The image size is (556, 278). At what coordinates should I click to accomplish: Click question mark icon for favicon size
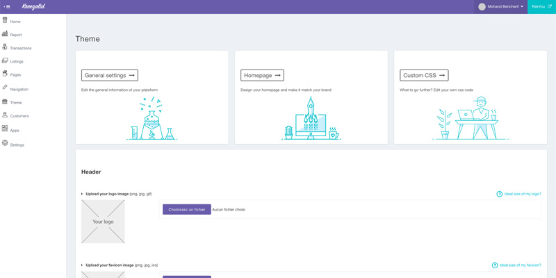pyautogui.click(x=495, y=265)
